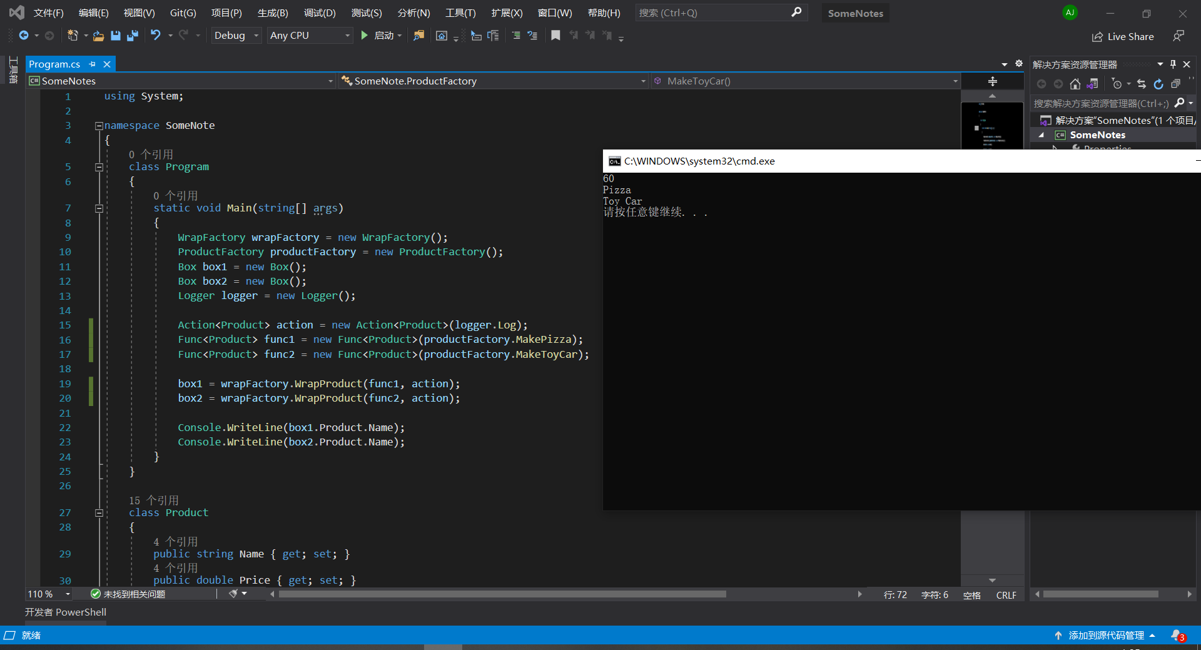Collapse the Main method outline toggle
The height and width of the screenshot is (650, 1201).
[x=99, y=208]
